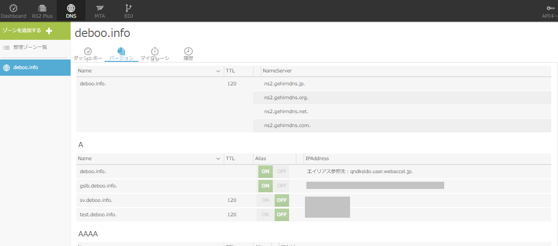The width and height of the screenshot is (558, 246).
Task: Click TTL header in NameServer table
Action: [x=230, y=71]
